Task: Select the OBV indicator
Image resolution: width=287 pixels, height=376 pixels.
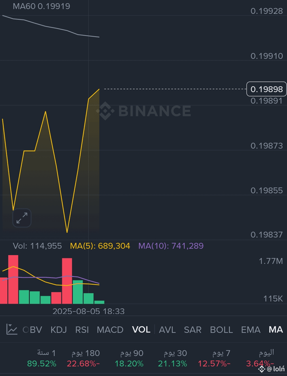Action: pos(33,330)
